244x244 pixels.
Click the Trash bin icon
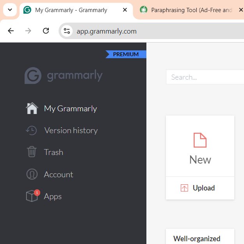pyautogui.click(x=32, y=152)
